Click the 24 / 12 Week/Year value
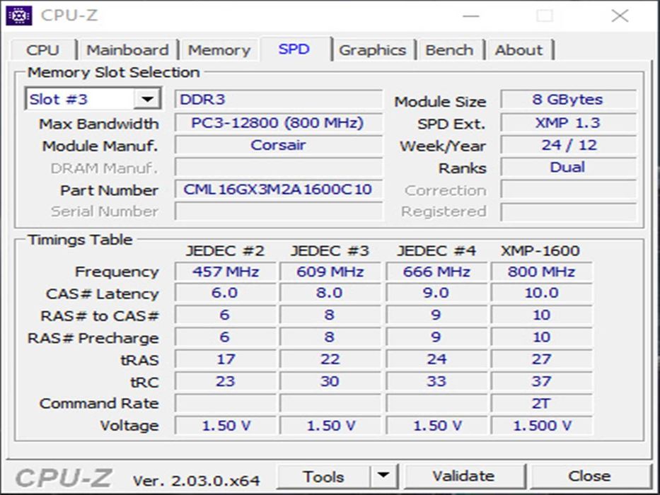The width and height of the screenshot is (660, 495). point(568,145)
